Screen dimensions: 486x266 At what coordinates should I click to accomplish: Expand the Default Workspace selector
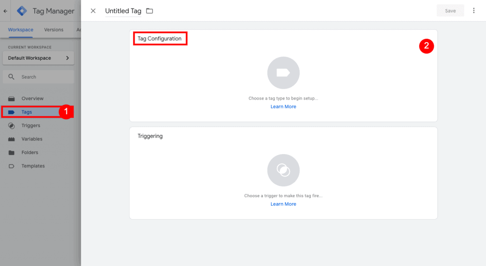click(x=38, y=58)
